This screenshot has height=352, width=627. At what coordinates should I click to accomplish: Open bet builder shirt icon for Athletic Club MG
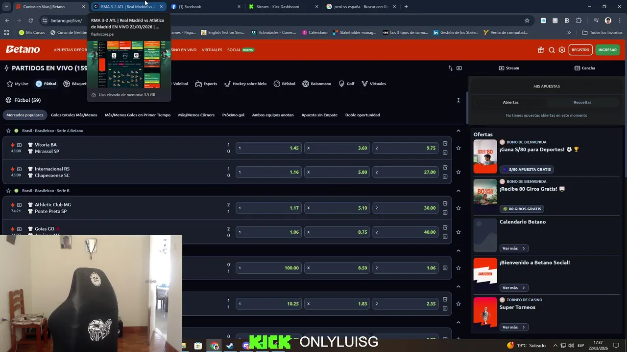click(x=445, y=203)
